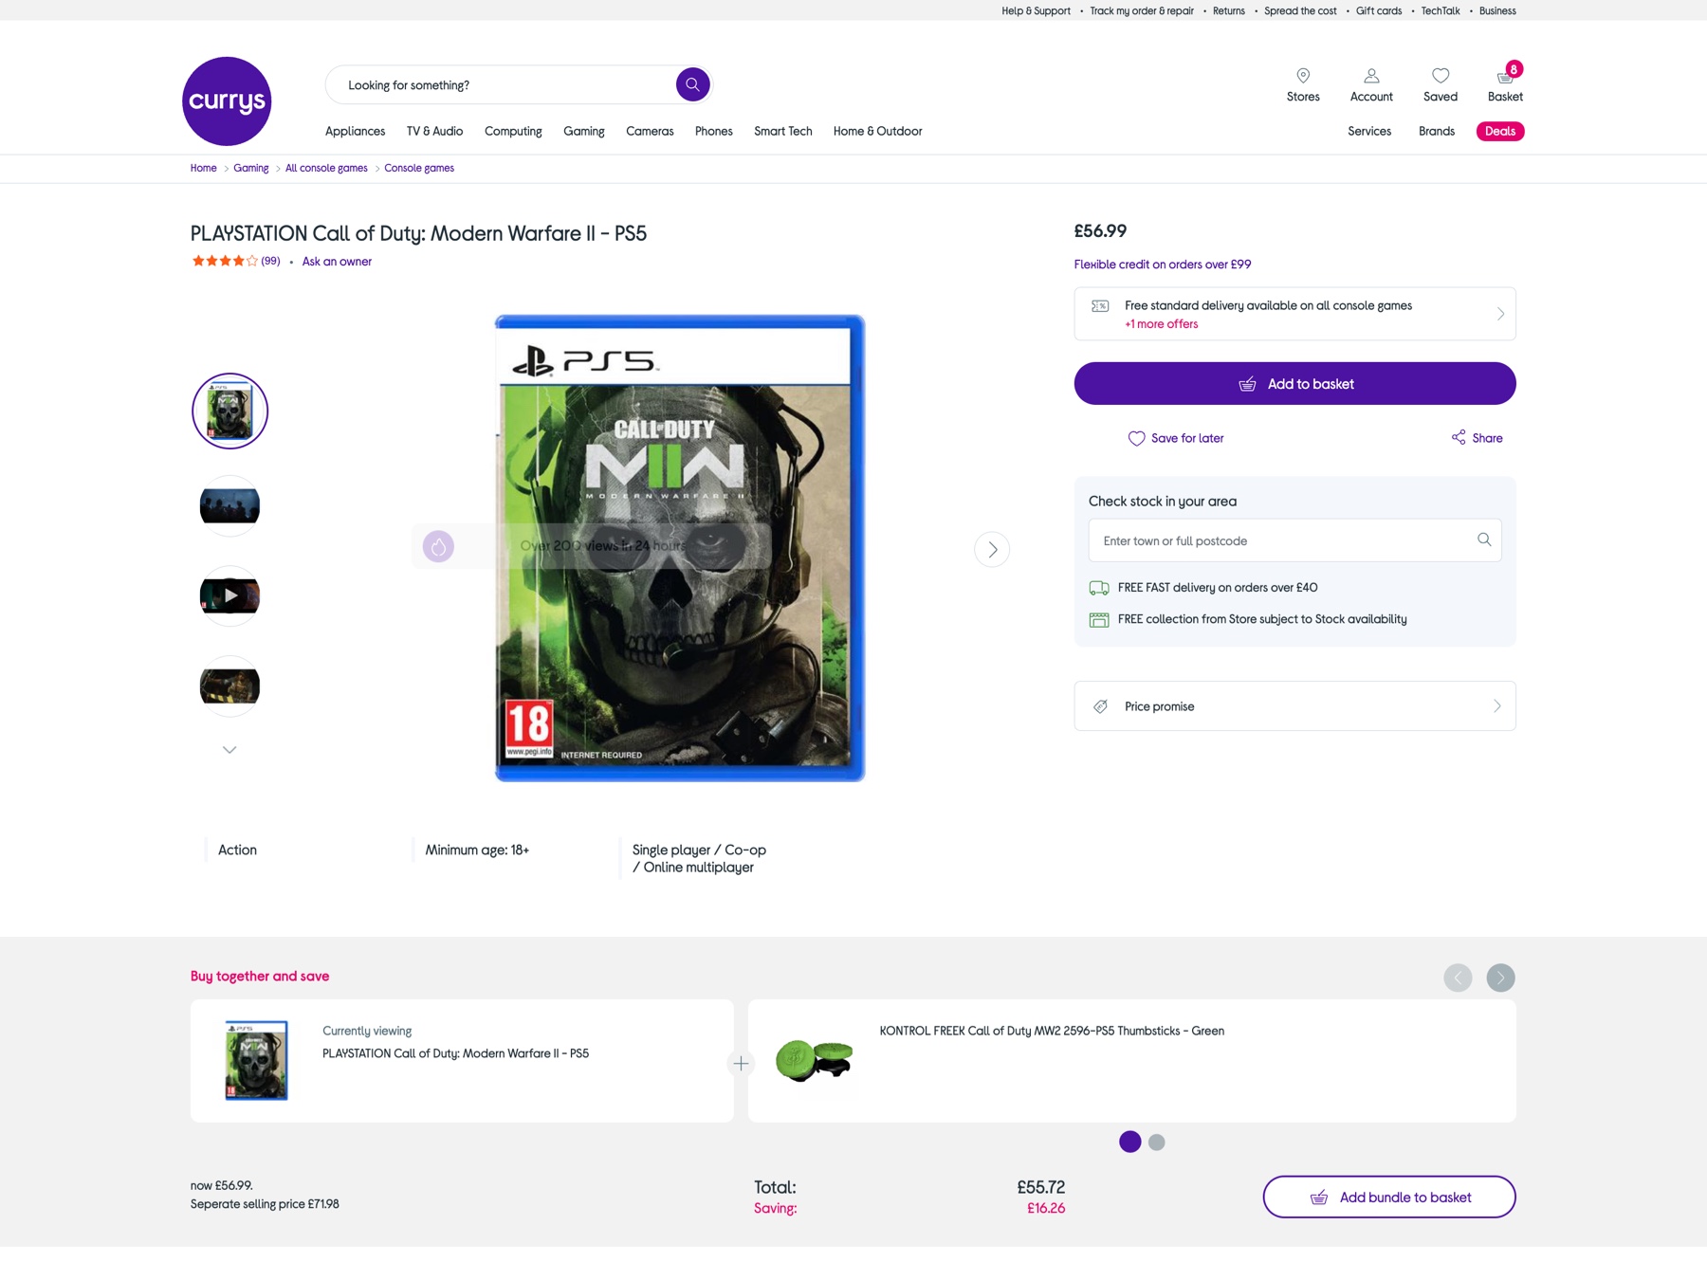Open the (99) reviews link

(x=270, y=261)
